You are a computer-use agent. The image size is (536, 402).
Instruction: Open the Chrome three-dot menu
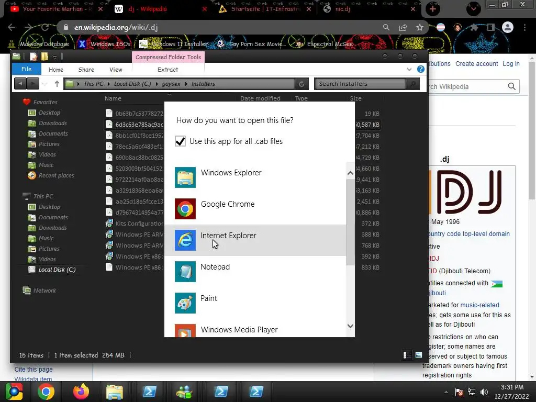pyautogui.click(x=524, y=27)
